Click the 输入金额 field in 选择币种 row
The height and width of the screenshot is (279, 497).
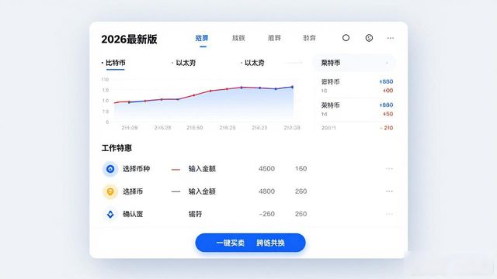tap(202, 169)
